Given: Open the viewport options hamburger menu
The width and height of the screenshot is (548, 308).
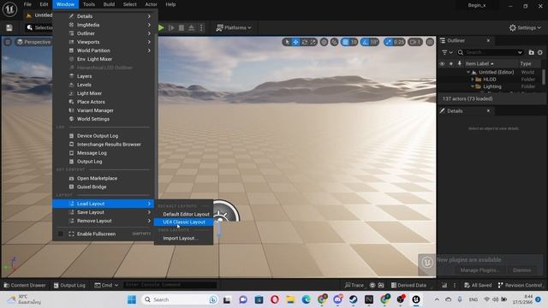Looking at the screenshot, I should coord(8,42).
